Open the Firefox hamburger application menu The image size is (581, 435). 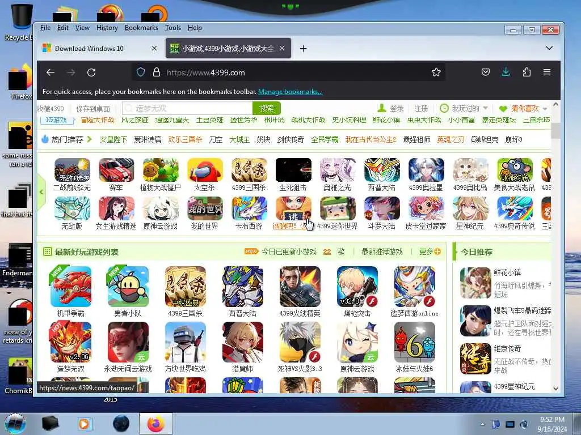pos(547,72)
